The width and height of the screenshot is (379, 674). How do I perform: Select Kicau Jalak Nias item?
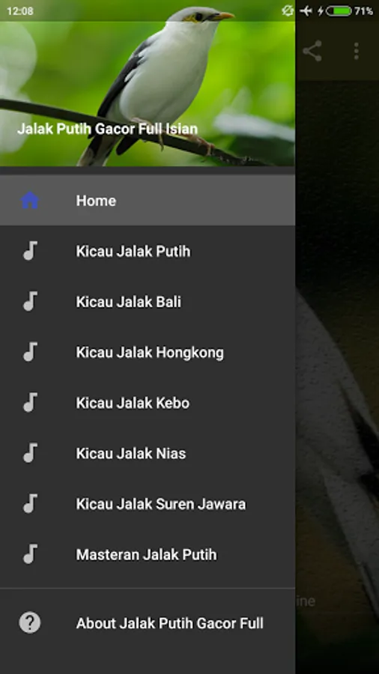(x=148, y=454)
